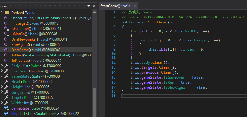The height and width of the screenshot is (117, 247).
Task: Select the ToPrevious() method entry
Action: coord(36,61)
